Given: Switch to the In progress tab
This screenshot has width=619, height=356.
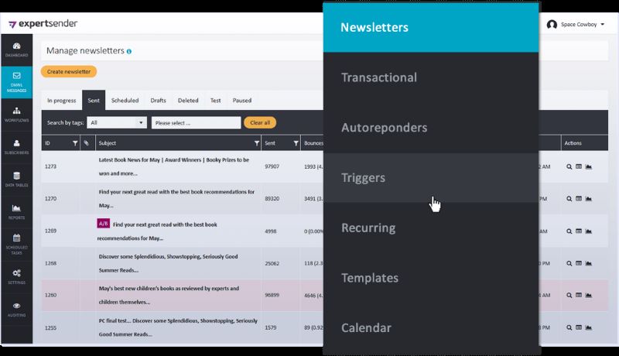Looking at the screenshot, I should [62, 101].
